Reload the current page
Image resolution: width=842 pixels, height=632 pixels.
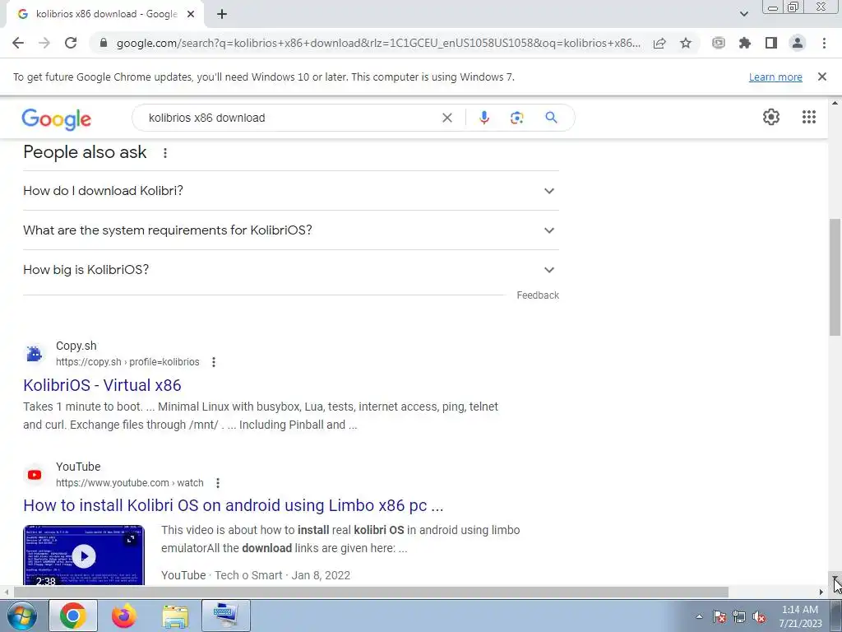pyautogui.click(x=71, y=43)
